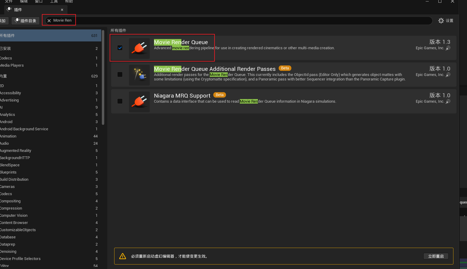Select the Build Distribution category

(51, 180)
